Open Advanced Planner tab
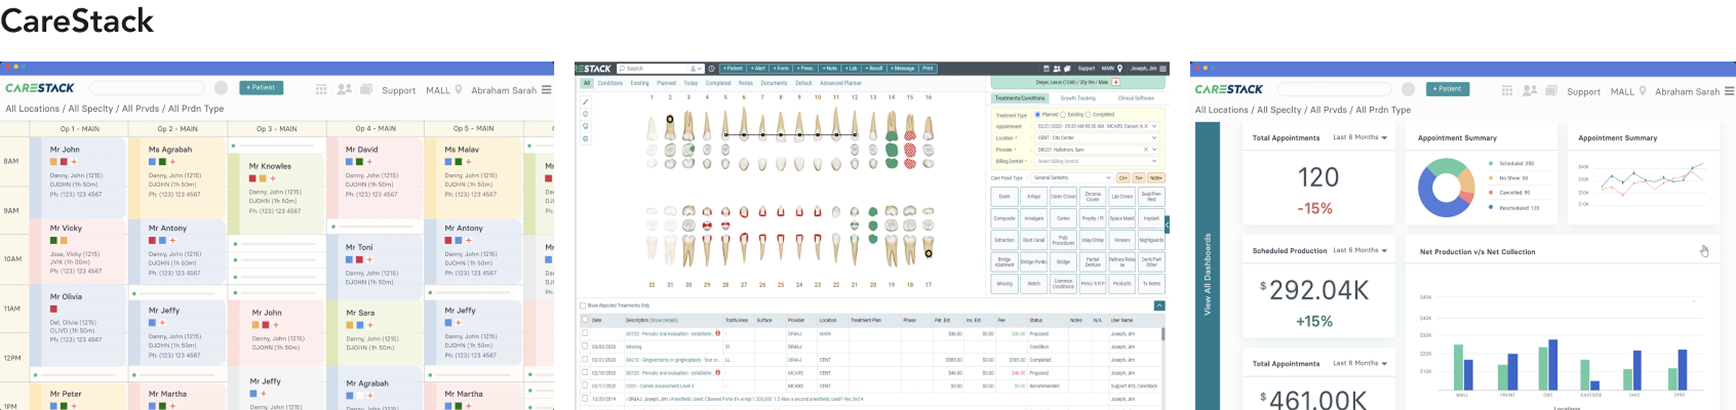 [840, 84]
